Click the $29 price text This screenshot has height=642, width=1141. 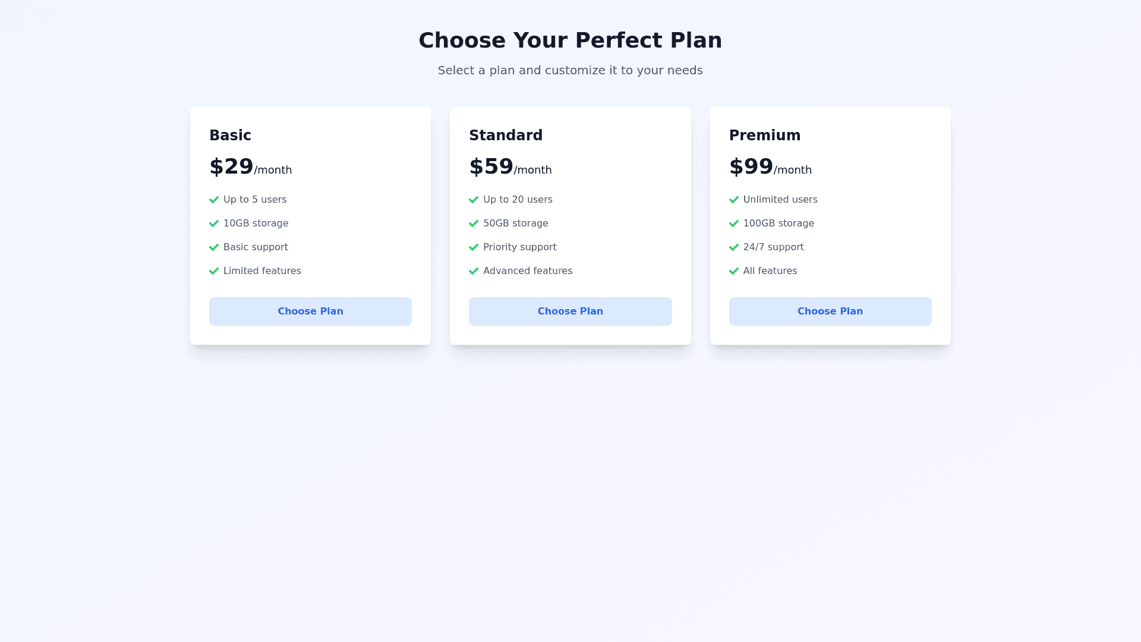pyautogui.click(x=232, y=167)
